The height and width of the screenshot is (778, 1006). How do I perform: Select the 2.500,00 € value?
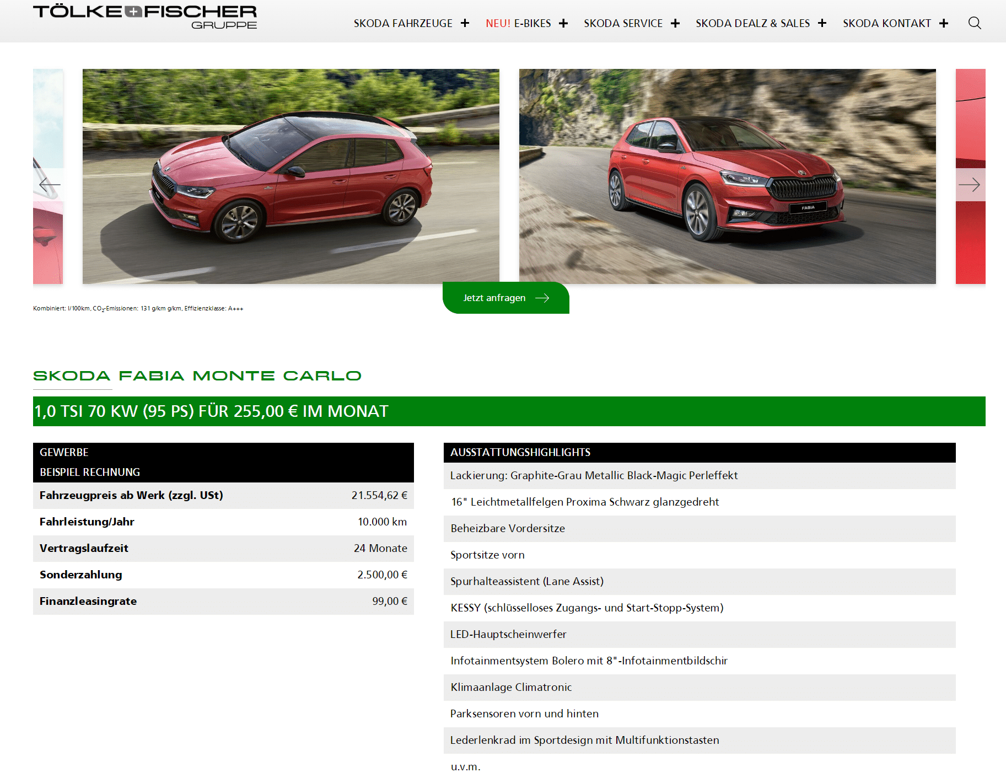pos(383,575)
